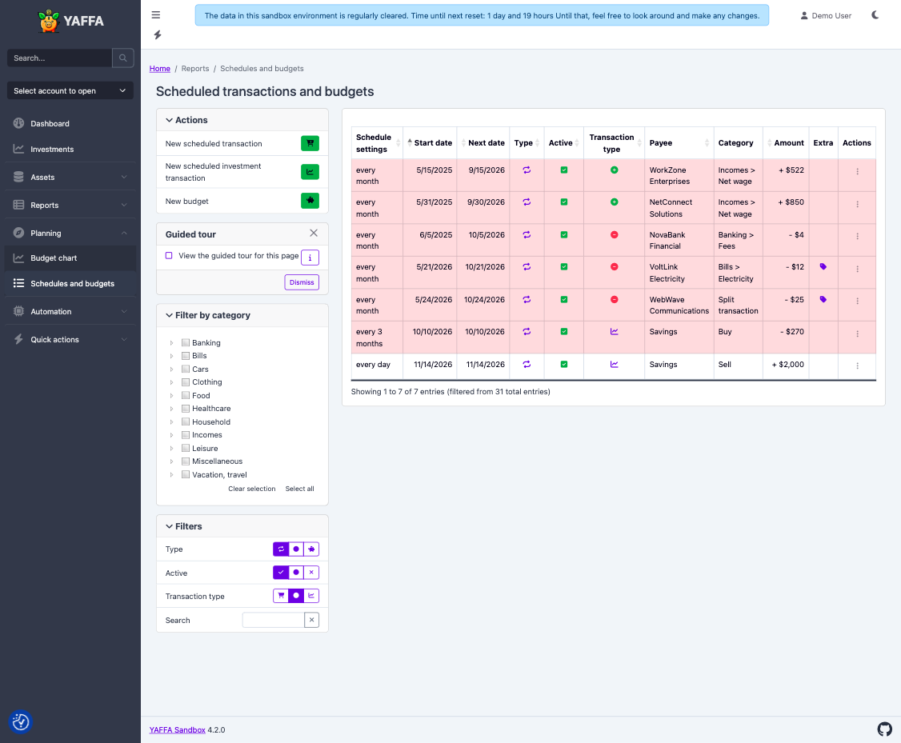Click the green New budget piggy icon
Screen dimensions: 901x743
(310, 201)
